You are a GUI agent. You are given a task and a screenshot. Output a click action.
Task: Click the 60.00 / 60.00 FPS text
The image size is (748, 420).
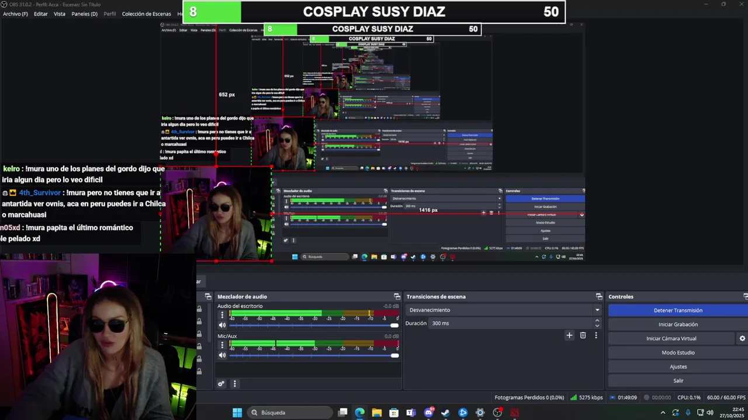coord(726,398)
